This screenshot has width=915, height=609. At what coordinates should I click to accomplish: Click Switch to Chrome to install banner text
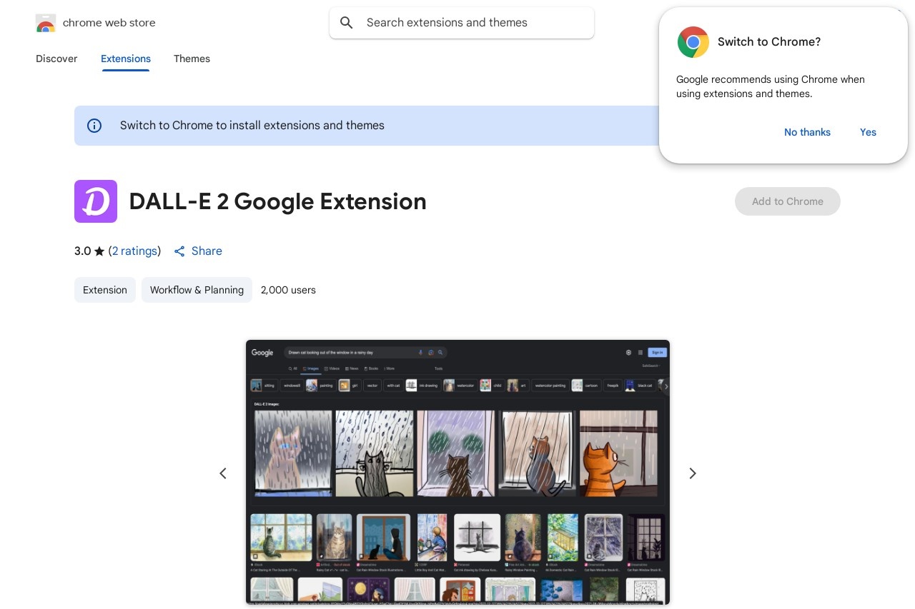252,126
